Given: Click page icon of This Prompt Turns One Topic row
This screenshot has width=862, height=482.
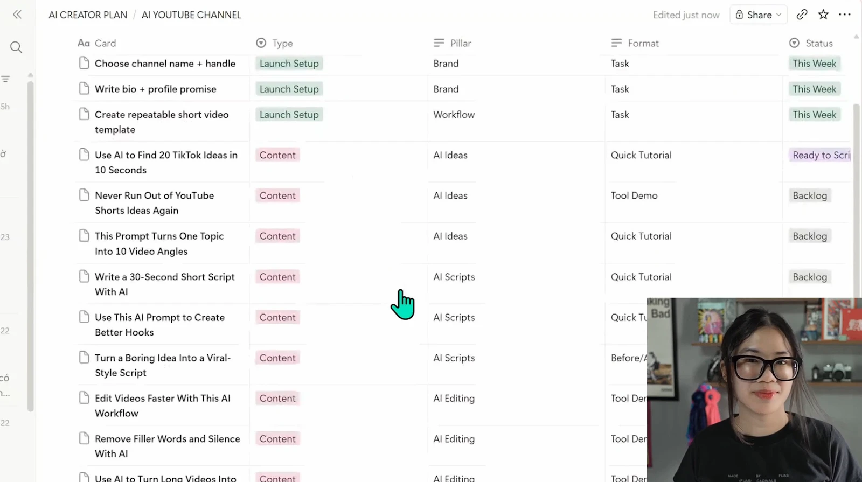Looking at the screenshot, I should point(84,236).
